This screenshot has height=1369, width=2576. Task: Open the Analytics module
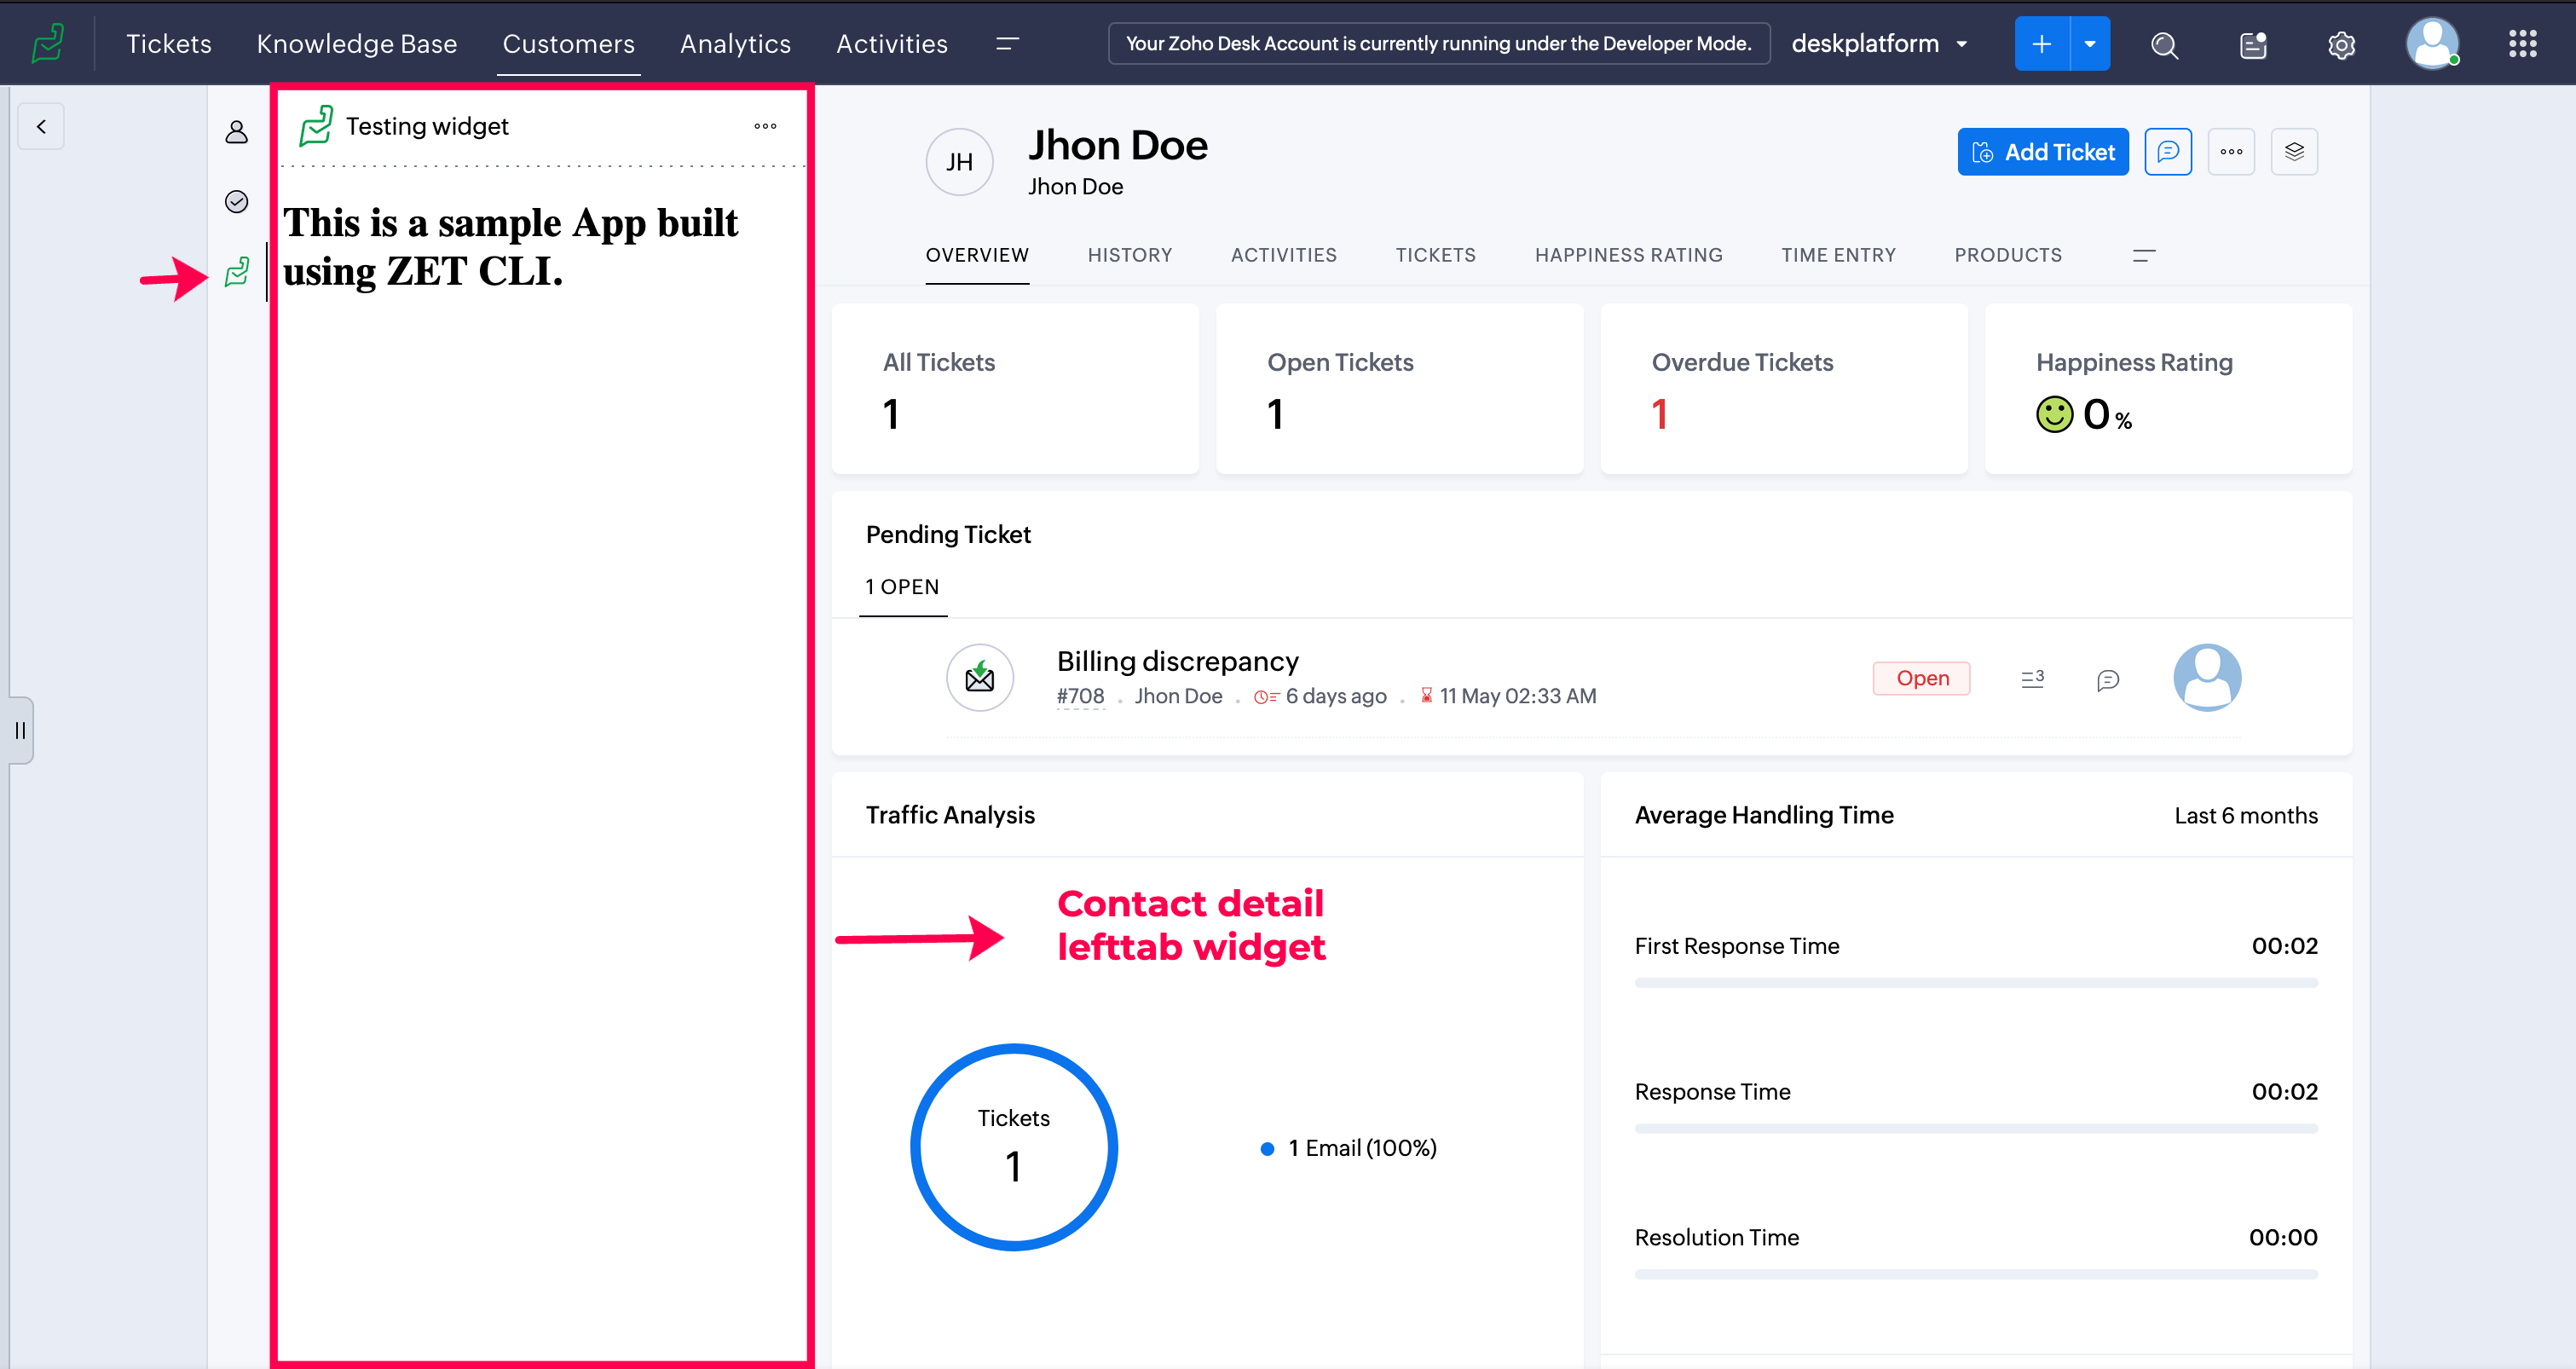[x=735, y=43]
